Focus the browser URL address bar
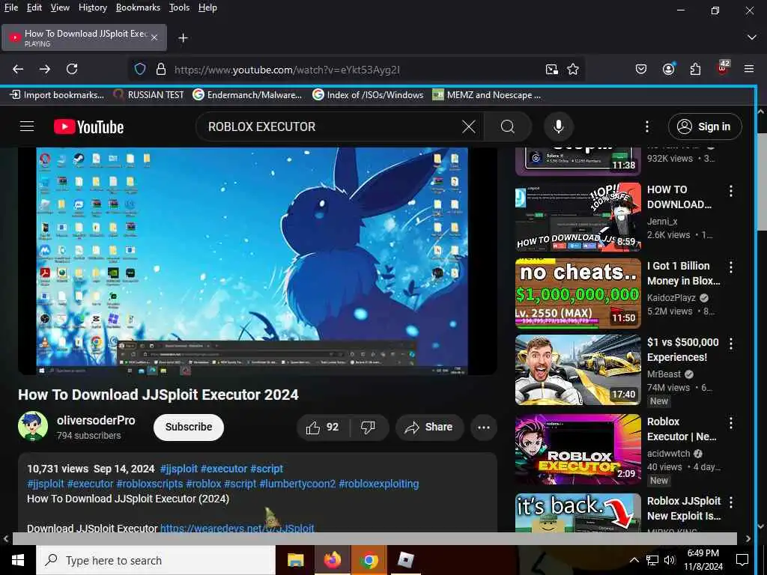This screenshot has width=767, height=575. point(356,70)
